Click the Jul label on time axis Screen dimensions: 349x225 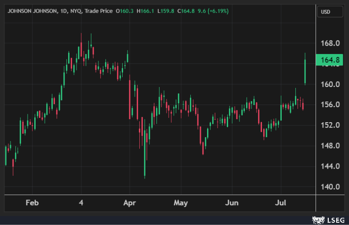pyautogui.click(x=281, y=203)
